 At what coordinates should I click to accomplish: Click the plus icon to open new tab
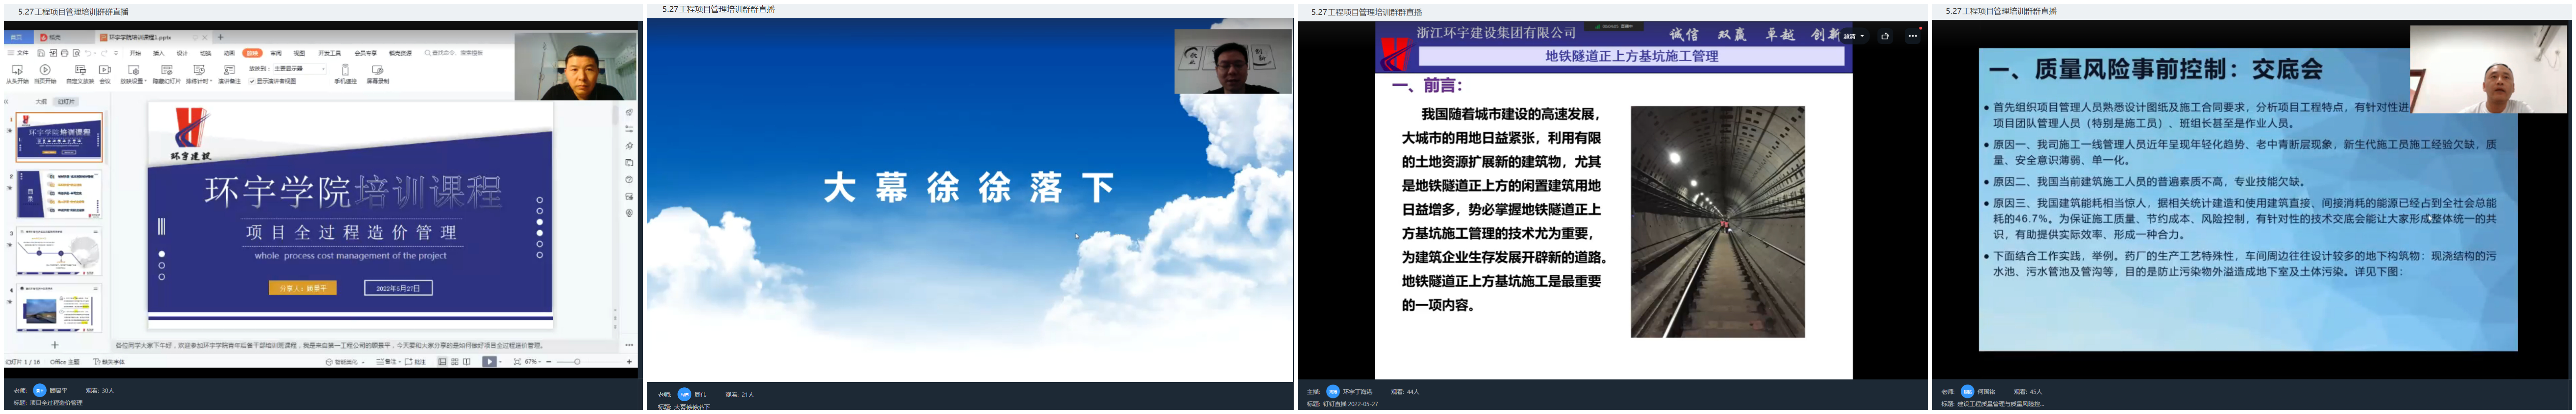click(x=221, y=37)
